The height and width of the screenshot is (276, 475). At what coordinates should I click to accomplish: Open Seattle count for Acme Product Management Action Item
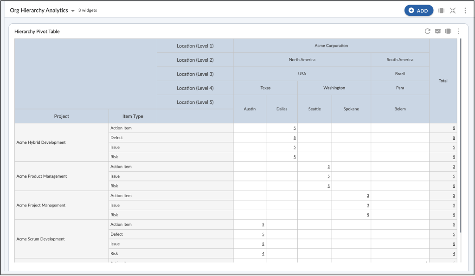328,167
